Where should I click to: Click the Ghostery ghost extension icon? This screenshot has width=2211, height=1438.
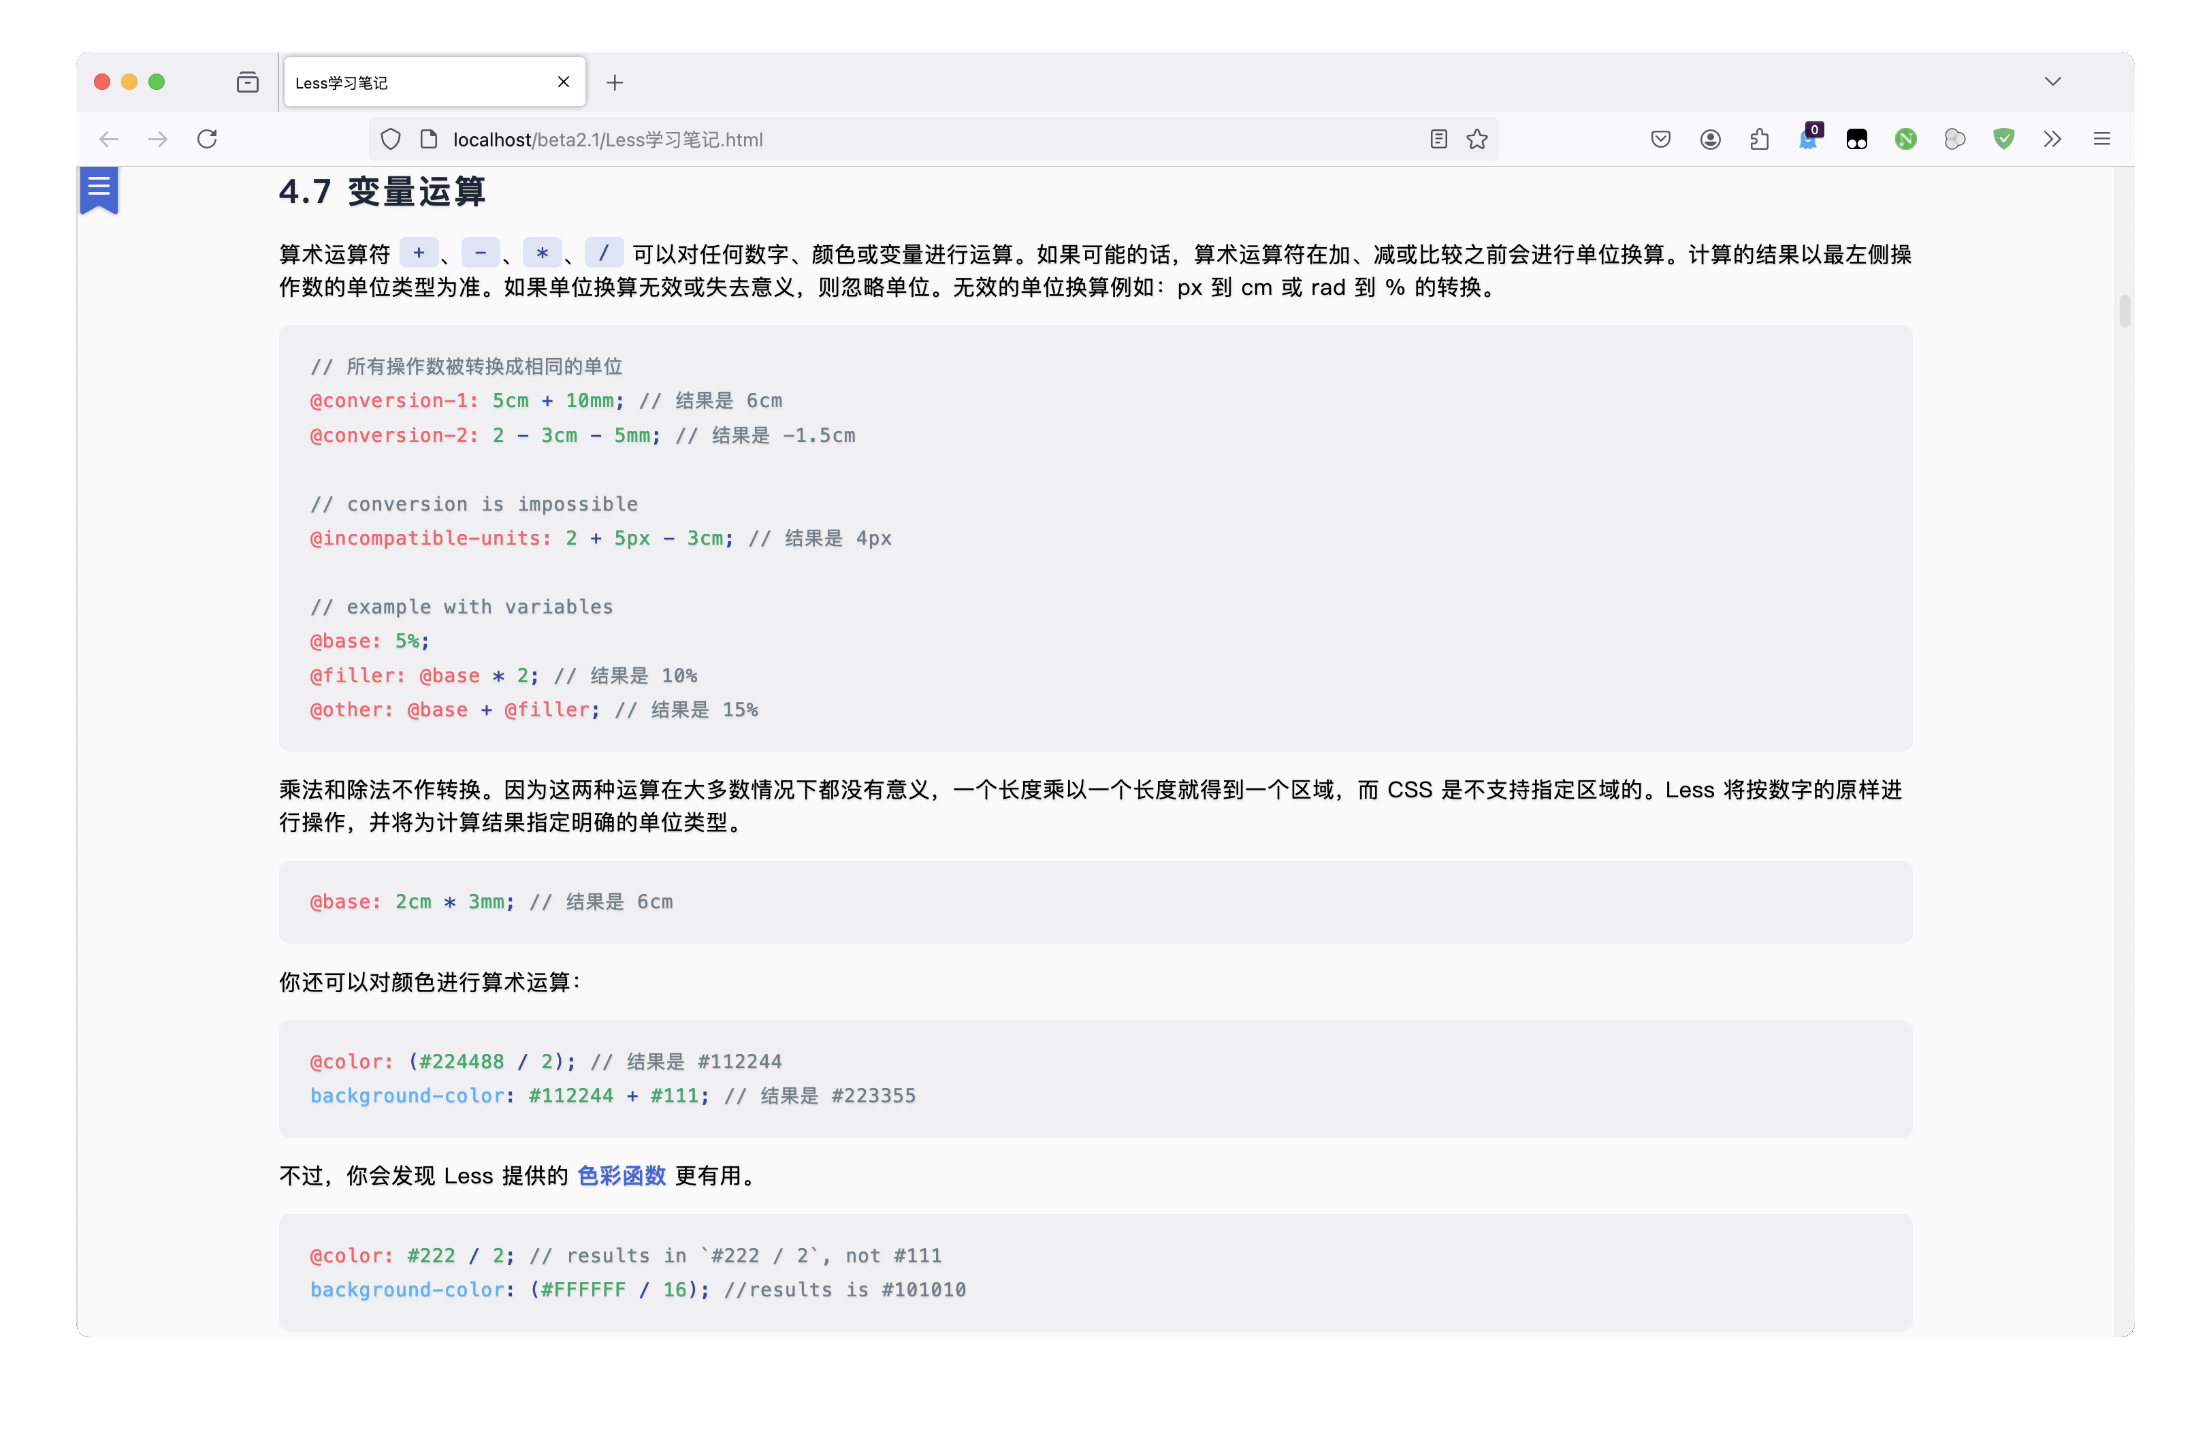[1808, 140]
